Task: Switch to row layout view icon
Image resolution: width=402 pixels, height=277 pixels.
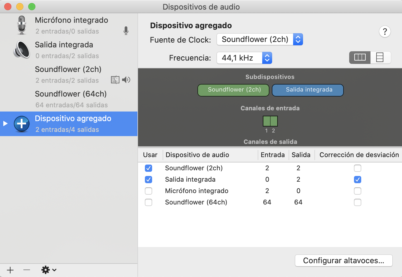Action: pyautogui.click(x=380, y=58)
